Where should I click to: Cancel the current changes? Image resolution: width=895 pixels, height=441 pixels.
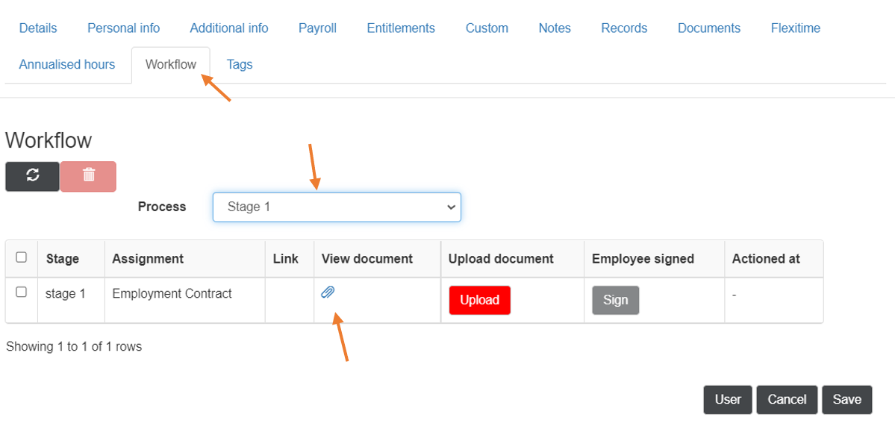point(786,399)
